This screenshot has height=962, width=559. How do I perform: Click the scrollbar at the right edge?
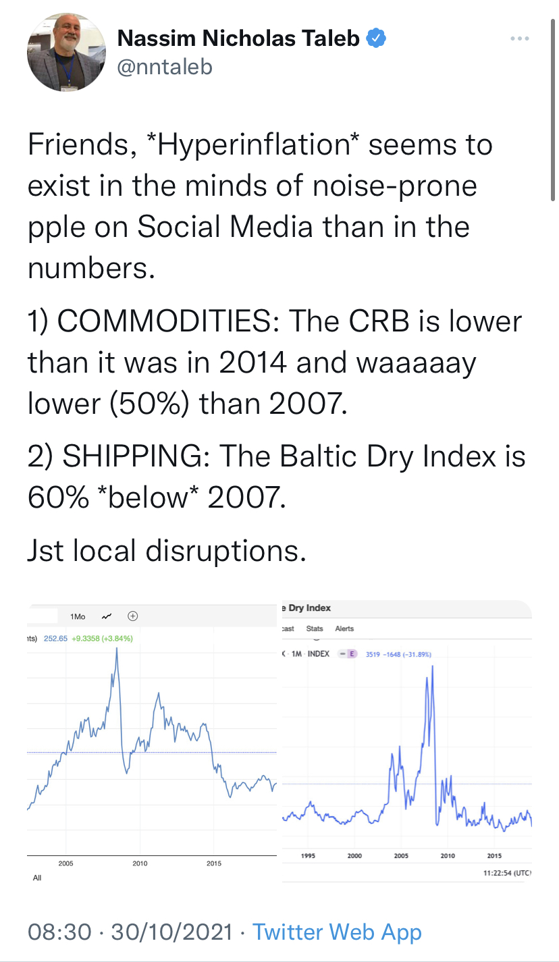pyautogui.click(x=553, y=101)
